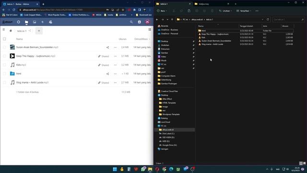Select SSD VGEN (D:) drive in Explorer sidebar
Screen dimensions: 307x173
click(168, 137)
